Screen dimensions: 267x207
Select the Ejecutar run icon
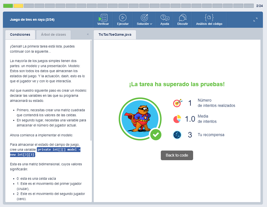tap(123, 18)
